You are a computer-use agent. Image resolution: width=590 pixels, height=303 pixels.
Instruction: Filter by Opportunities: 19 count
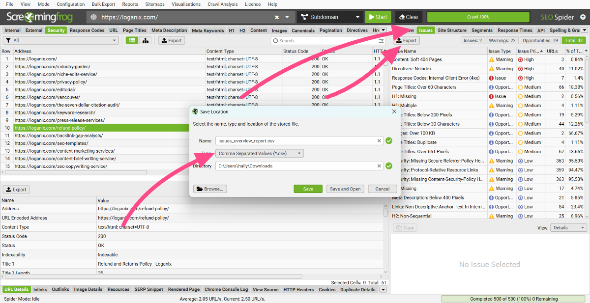coord(540,40)
